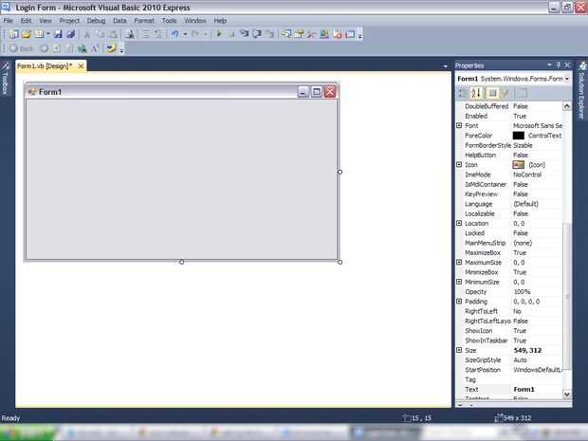The height and width of the screenshot is (441, 588).
Task: Toggle auto-hide pin on Properties panel
Action: pyautogui.click(x=558, y=65)
